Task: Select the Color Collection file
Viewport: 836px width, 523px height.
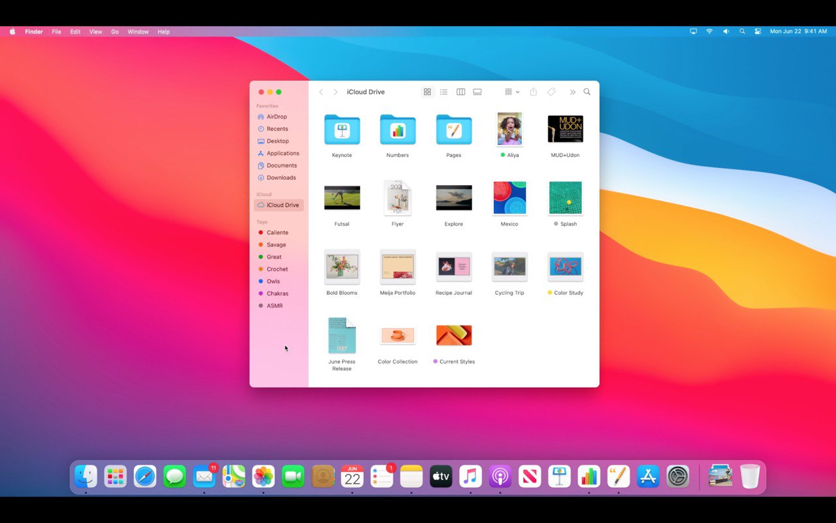Action: point(398,335)
